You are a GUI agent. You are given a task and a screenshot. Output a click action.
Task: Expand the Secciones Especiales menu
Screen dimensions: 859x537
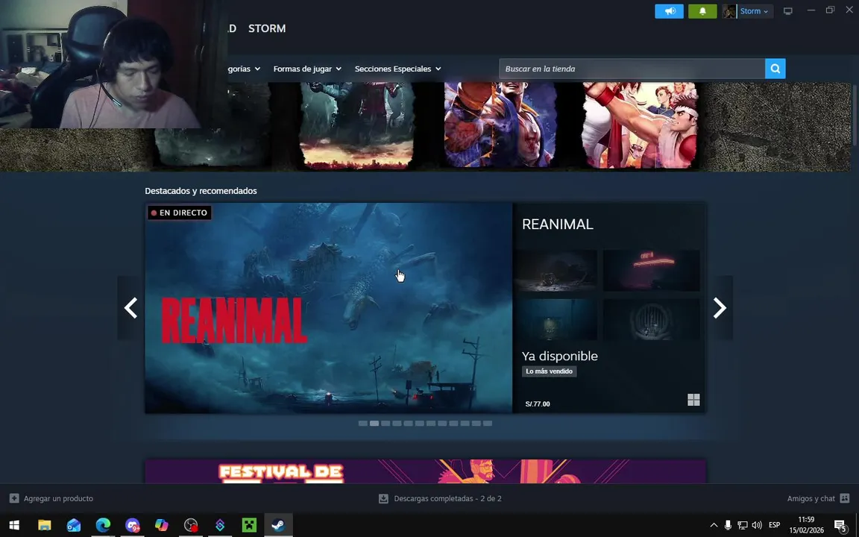[397, 69]
